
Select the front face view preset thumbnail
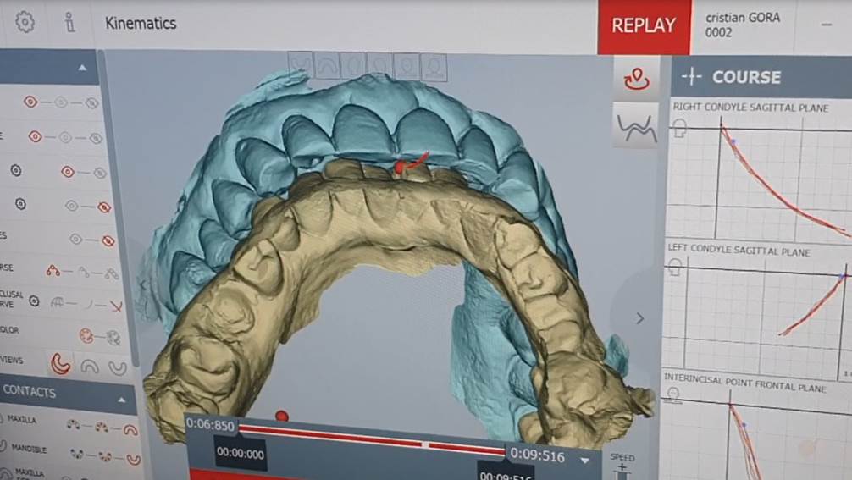pyautogui.click(x=354, y=67)
